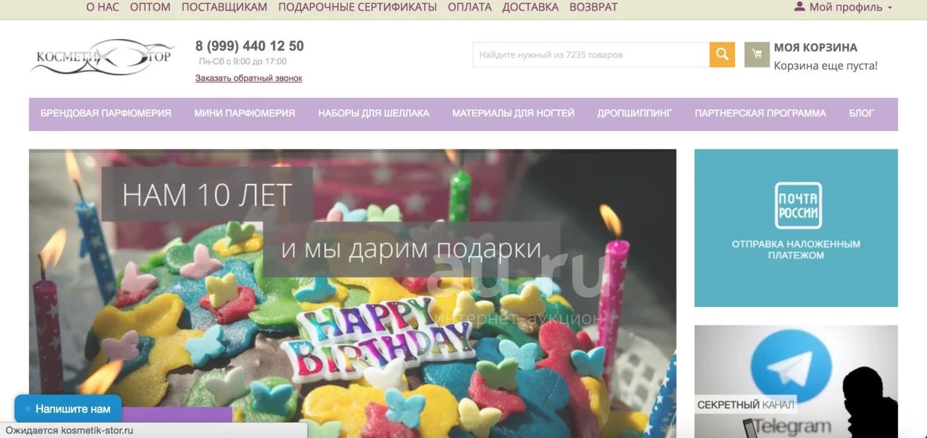Open the shopping cart icon
Viewport: 927px width, 438px height.
757,54
